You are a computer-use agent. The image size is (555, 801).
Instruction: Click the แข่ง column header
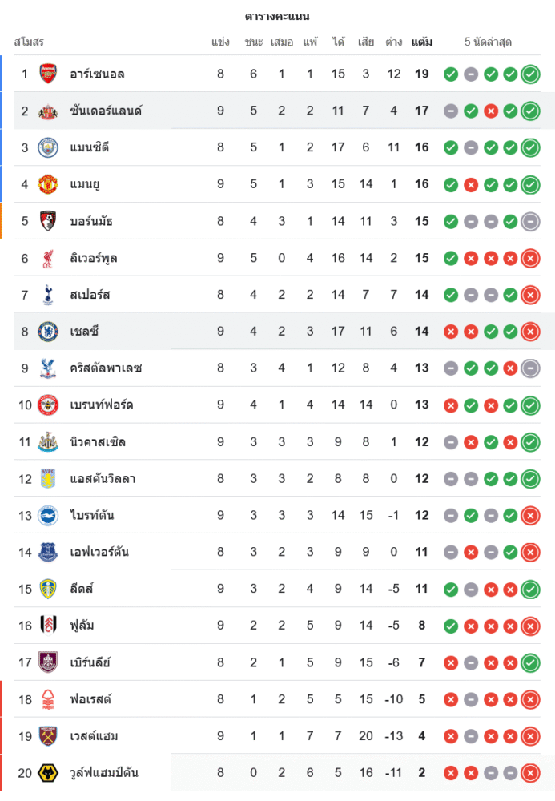pos(220,42)
